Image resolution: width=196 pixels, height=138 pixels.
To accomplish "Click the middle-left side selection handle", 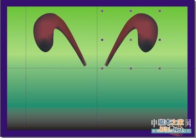I will tap(102, 40).
